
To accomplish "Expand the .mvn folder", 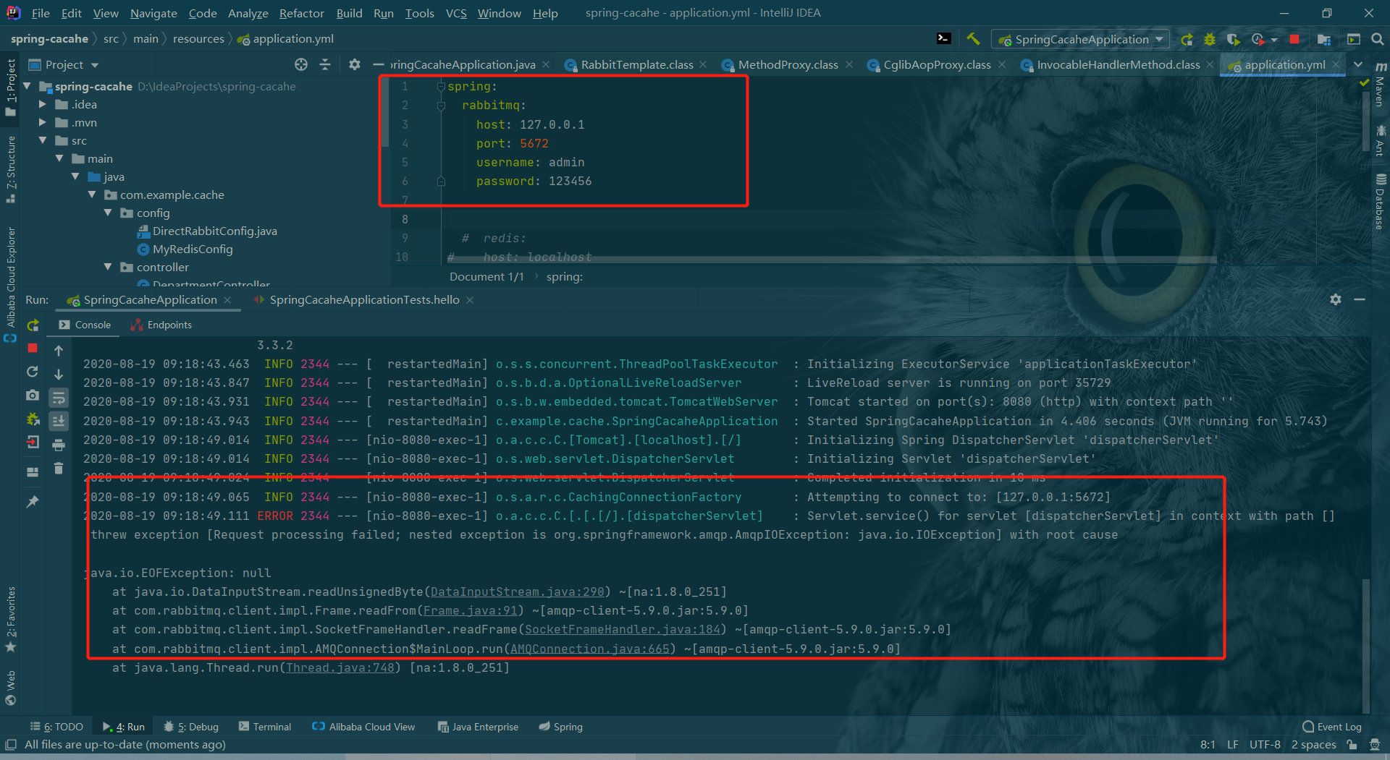I will coord(43,122).
